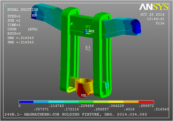Pick the dark blue legend band at 0

[x=26, y=102]
